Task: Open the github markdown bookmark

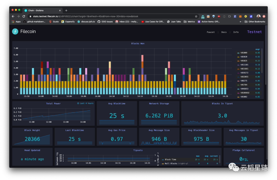Action: tap(34, 22)
